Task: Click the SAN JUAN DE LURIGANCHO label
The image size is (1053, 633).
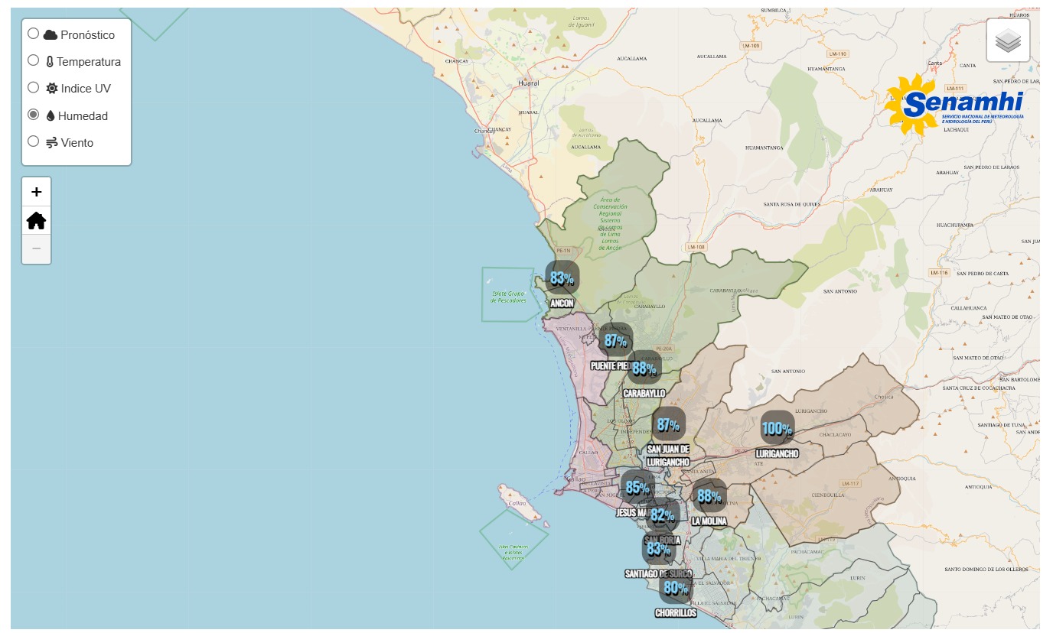Action: coord(668,456)
